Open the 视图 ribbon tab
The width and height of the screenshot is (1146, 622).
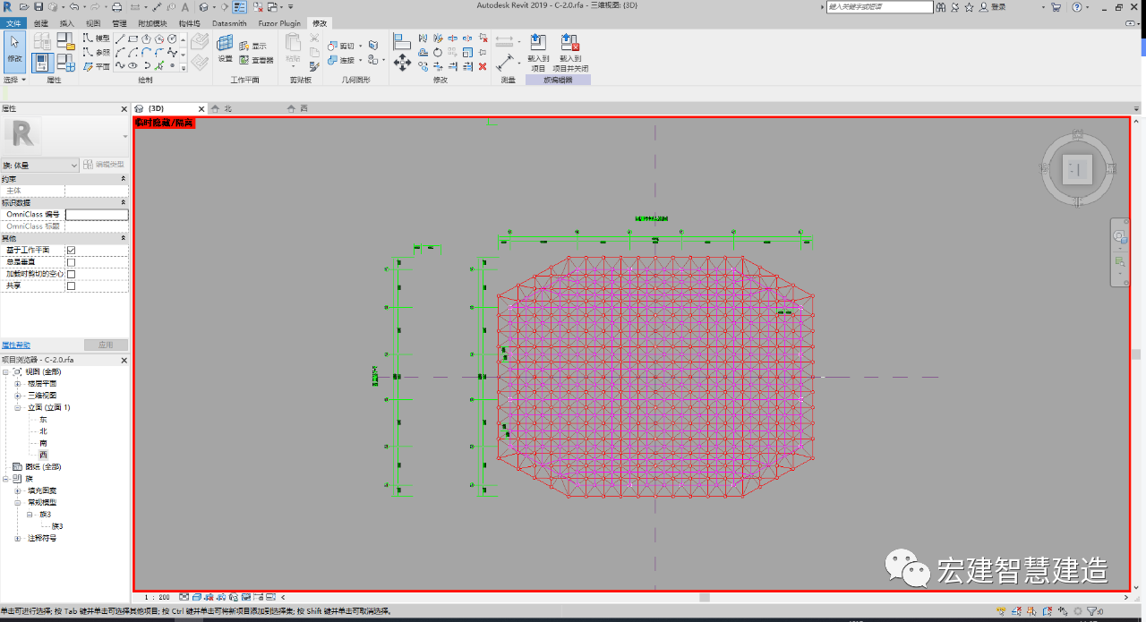[x=93, y=22]
